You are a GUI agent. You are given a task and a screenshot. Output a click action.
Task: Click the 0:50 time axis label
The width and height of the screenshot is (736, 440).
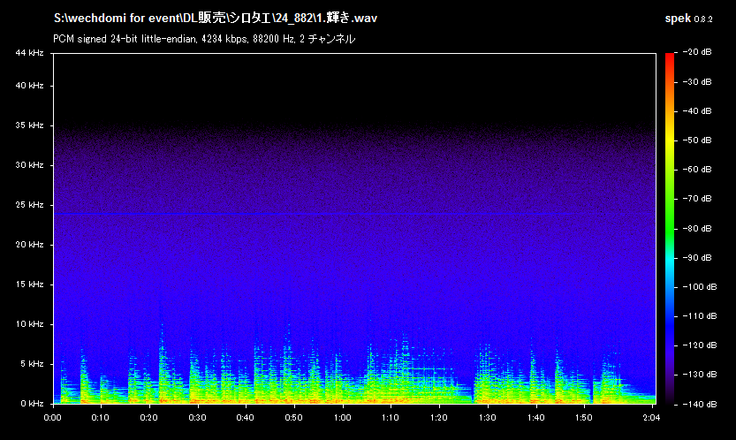point(294,418)
